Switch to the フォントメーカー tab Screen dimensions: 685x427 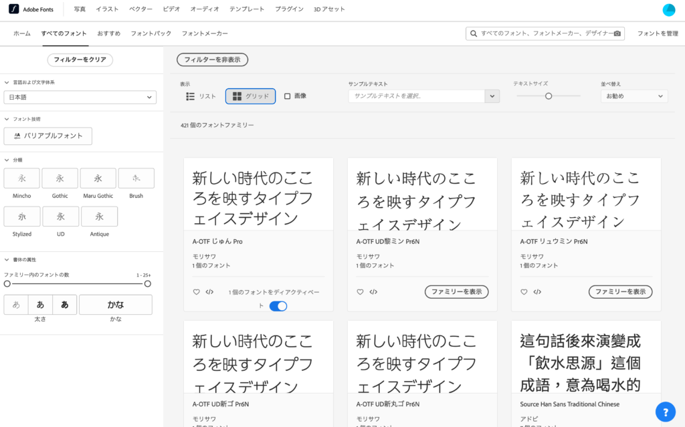tap(205, 33)
